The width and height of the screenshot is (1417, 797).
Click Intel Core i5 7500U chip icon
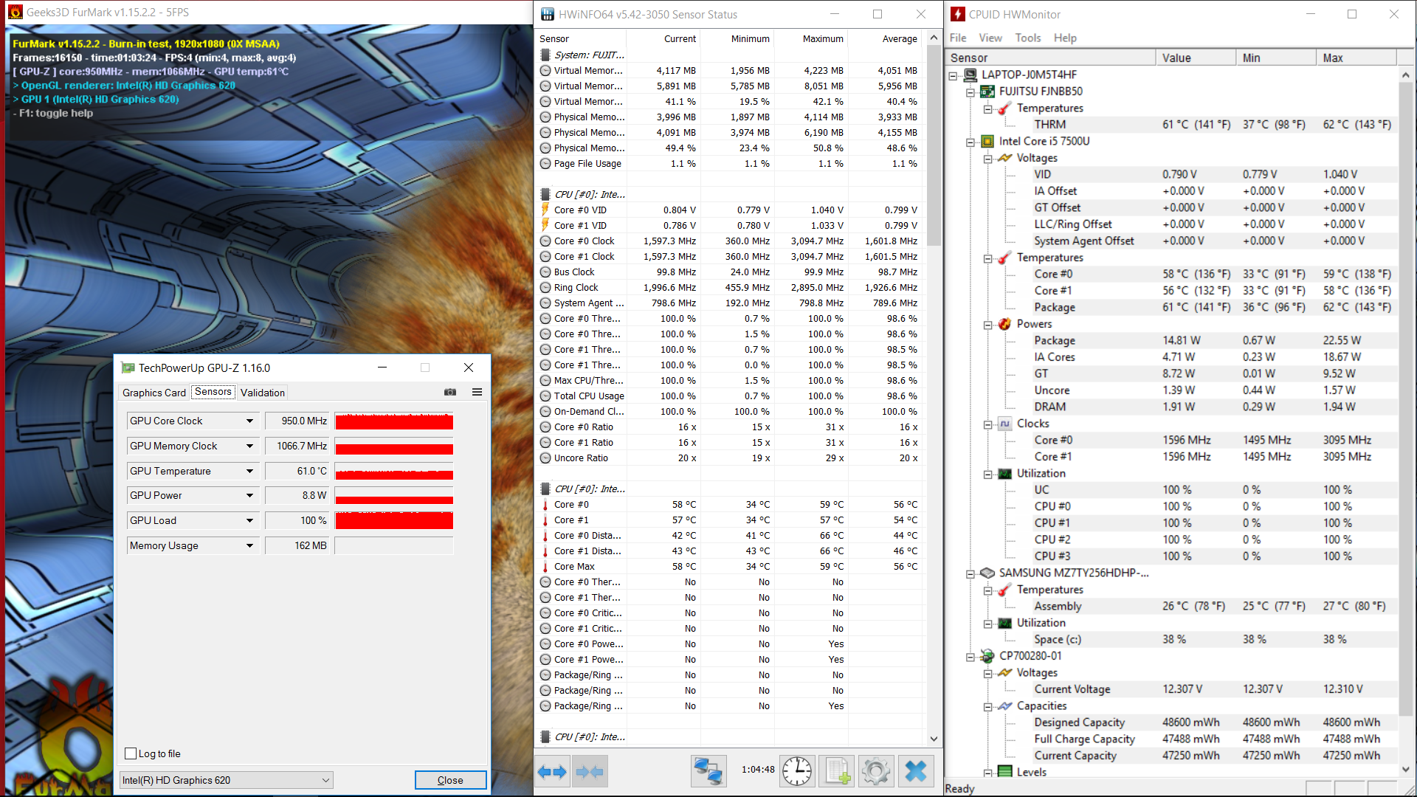[x=987, y=141]
